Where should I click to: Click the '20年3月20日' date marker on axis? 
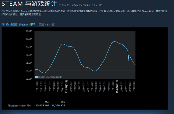tap(66, 87)
